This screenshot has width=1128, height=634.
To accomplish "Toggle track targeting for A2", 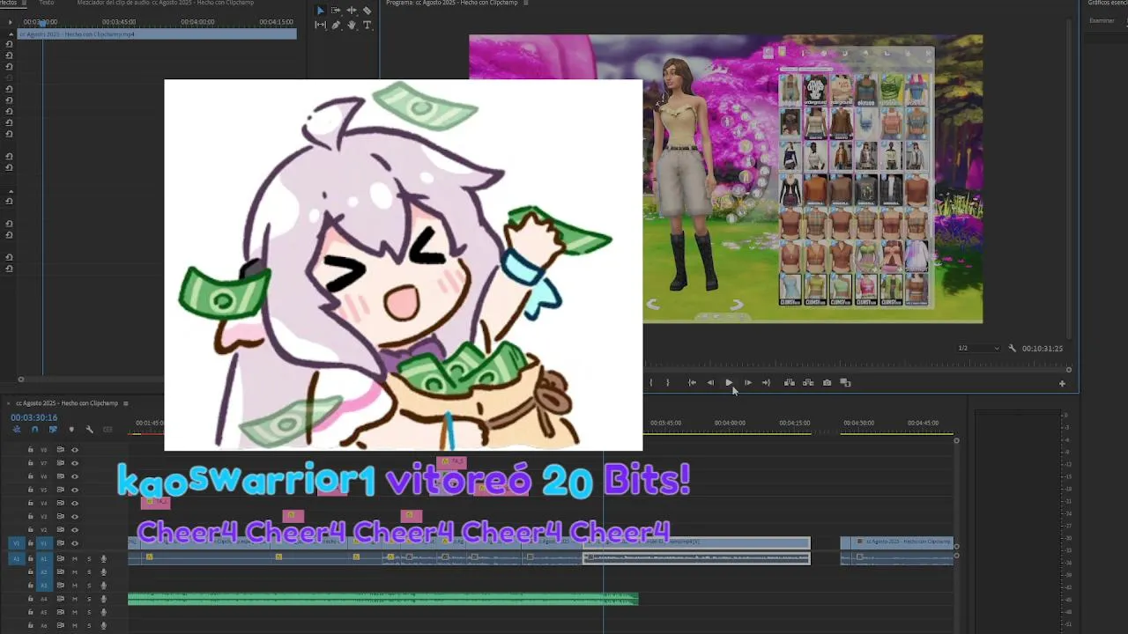I will [x=44, y=572].
